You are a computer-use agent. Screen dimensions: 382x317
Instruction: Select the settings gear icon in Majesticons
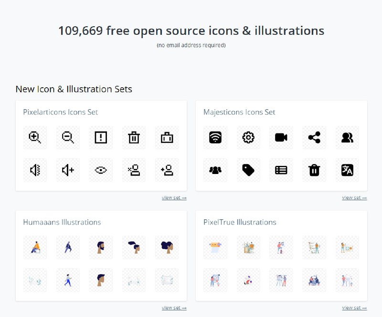pyautogui.click(x=248, y=137)
